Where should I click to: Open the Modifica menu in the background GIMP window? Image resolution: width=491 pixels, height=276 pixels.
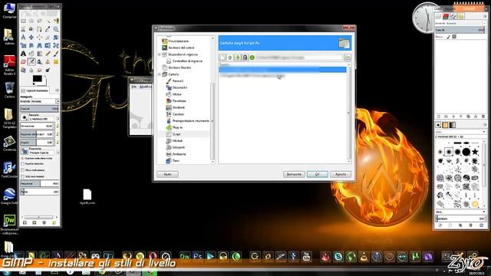tap(145, 87)
